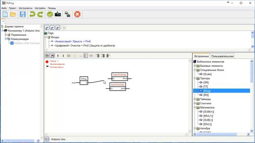Select the [SUB(-)] math element

click(208, 120)
